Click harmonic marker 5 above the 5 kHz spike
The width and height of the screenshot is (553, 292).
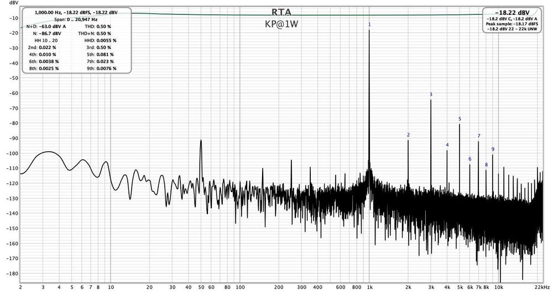[460, 119]
